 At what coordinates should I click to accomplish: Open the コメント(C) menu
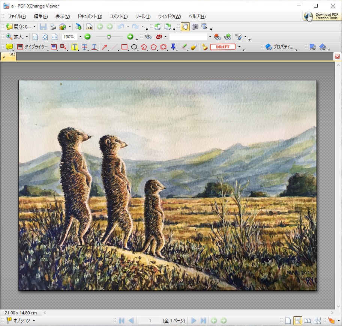pyautogui.click(x=118, y=17)
